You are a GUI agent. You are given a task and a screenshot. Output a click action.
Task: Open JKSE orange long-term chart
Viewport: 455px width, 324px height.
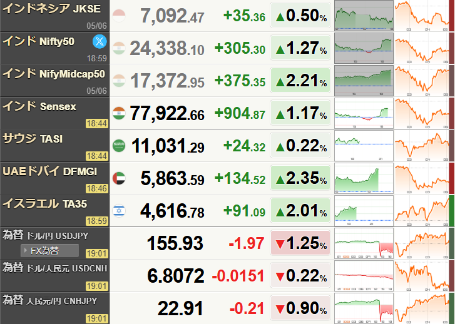pos(422,16)
